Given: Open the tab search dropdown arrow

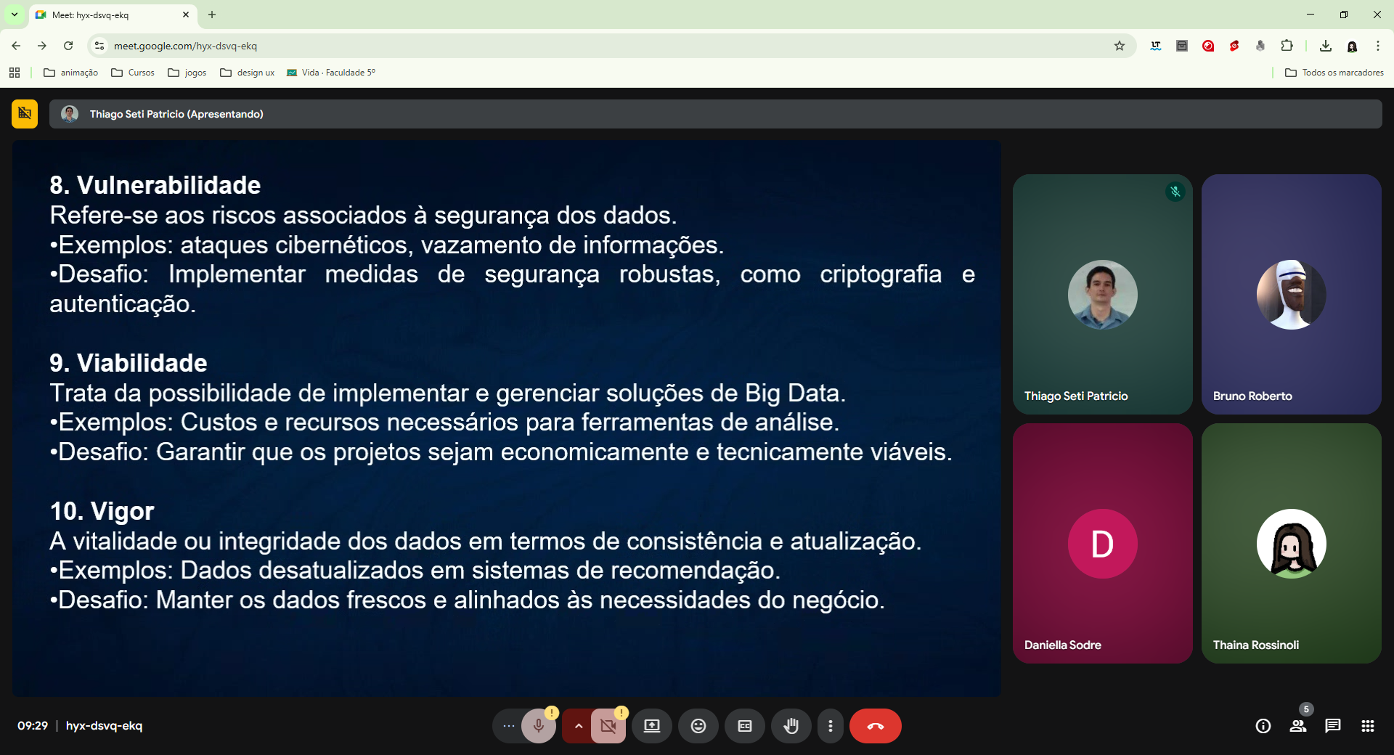Looking at the screenshot, I should pos(15,15).
